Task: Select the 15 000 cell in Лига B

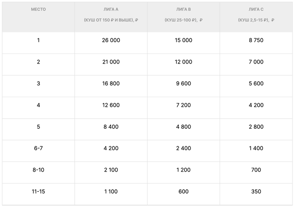Action: click(183, 40)
